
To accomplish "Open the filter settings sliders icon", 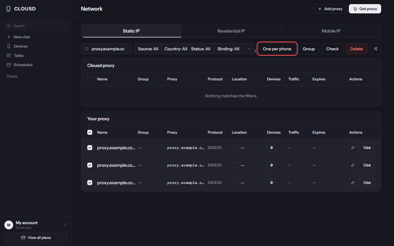I will [375, 49].
